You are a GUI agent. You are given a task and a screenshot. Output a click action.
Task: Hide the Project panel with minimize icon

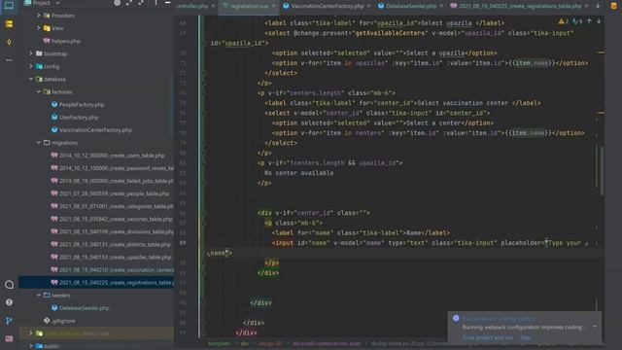pos(168,3)
